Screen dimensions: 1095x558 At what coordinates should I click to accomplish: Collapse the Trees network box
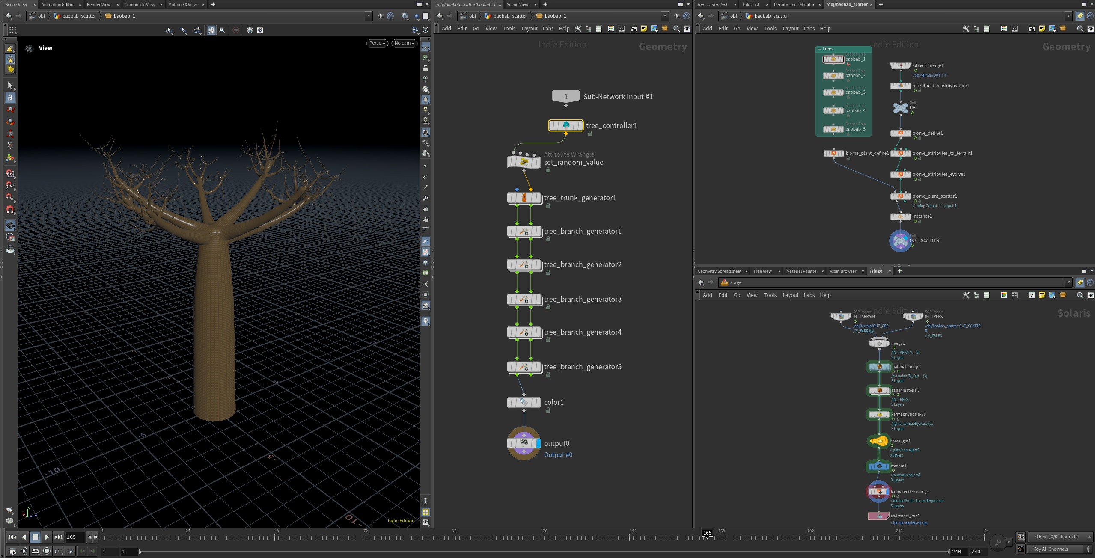tap(819, 49)
